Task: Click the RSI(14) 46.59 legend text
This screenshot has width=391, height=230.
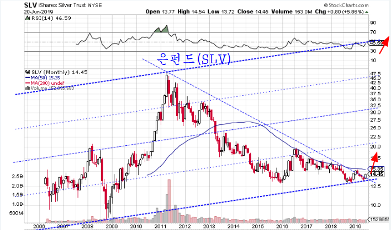Action: pyautogui.click(x=51, y=18)
